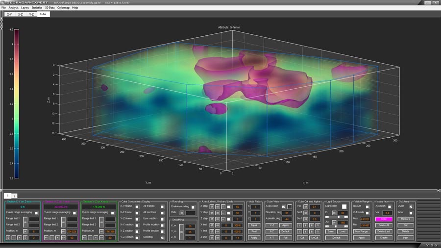Click the Cube Cut Vol ok button
Screen dimensions: 441x248
[305, 206]
